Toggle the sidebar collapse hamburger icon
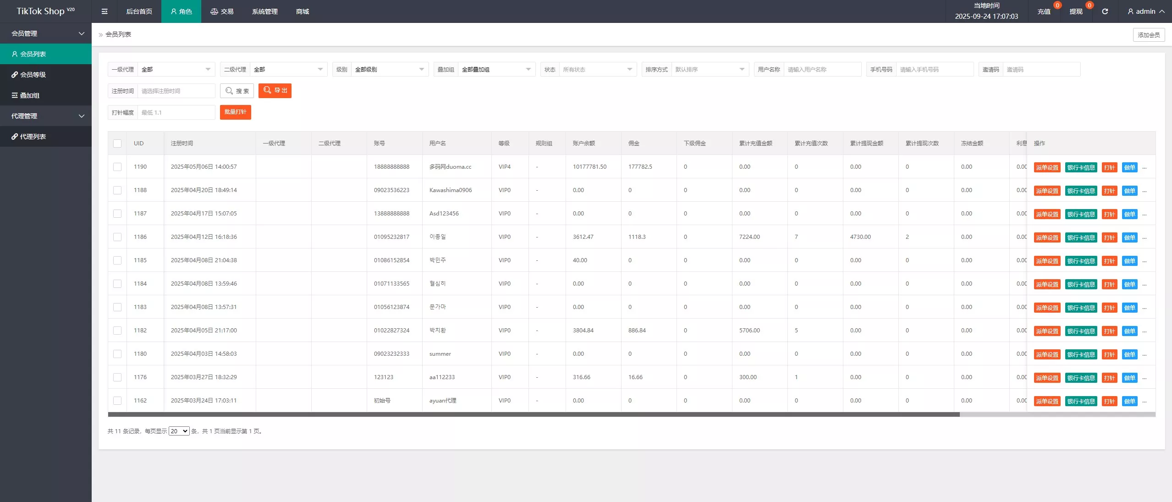Screen dimensions: 1172x502 point(105,11)
